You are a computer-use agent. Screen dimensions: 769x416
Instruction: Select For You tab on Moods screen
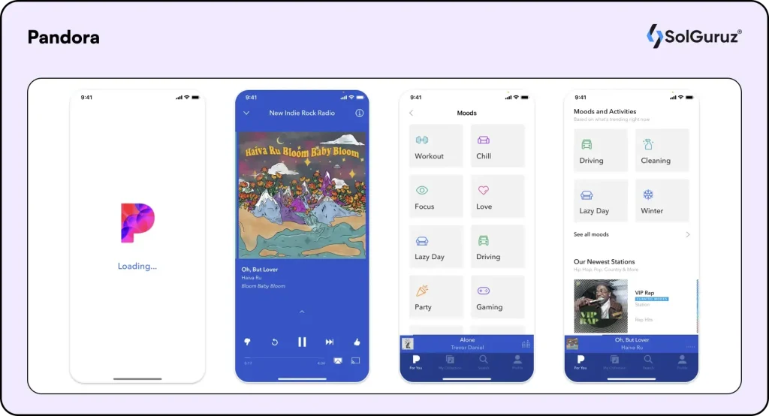416,362
